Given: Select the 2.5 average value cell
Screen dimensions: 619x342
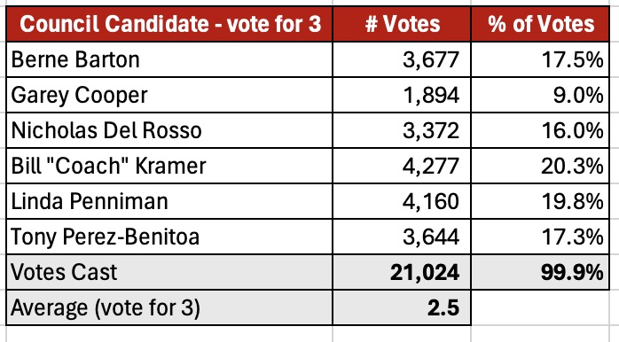Looking at the screenshot, I should pyautogui.click(x=402, y=307).
